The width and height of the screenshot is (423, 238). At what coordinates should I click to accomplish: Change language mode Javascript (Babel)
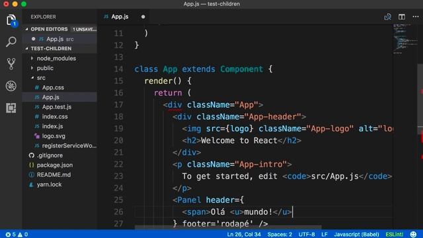pyautogui.click(x=356, y=235)
